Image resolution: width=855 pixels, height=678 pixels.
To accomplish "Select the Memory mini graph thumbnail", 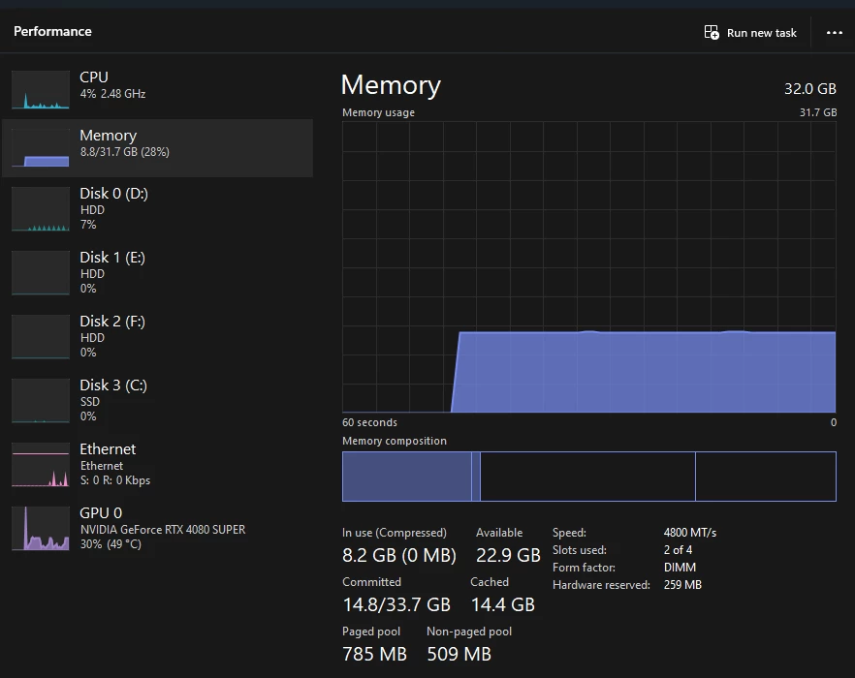I will coord(41,147).
